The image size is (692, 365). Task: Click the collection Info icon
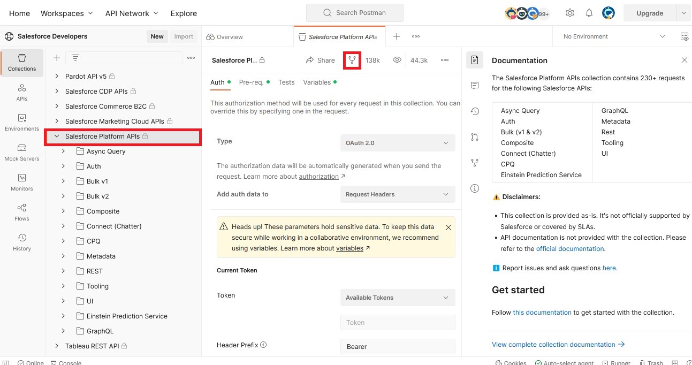pos(474,188)
